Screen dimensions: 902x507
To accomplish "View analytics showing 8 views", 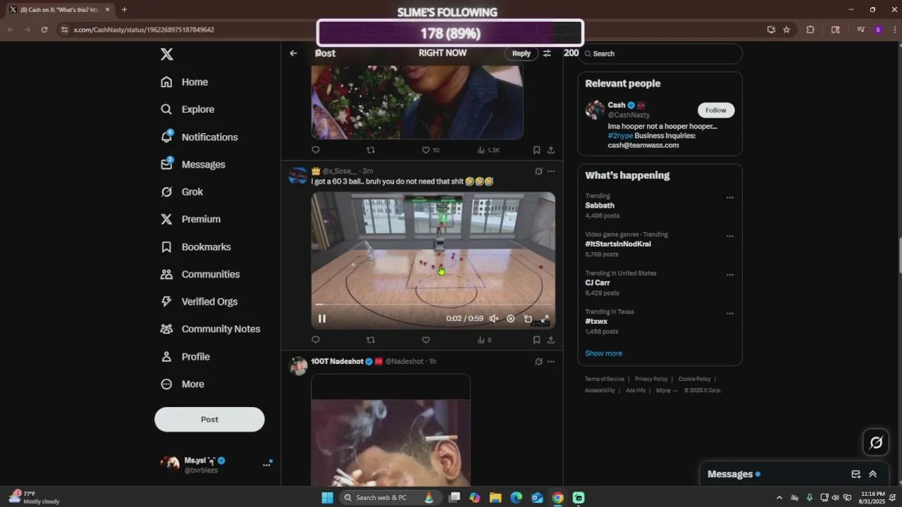I will tap(484, 340).
